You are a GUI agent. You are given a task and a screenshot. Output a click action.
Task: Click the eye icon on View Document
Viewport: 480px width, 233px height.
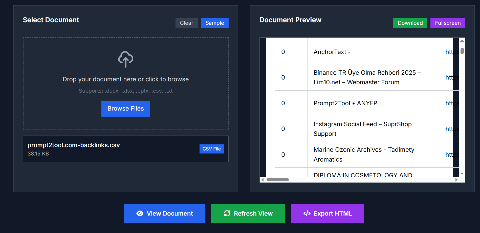tap(140, 214)
